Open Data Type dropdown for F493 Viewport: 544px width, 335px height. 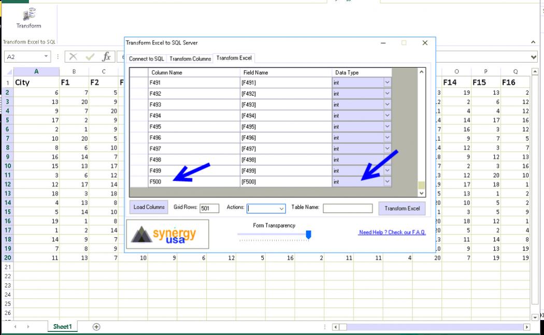coord(387,105)
